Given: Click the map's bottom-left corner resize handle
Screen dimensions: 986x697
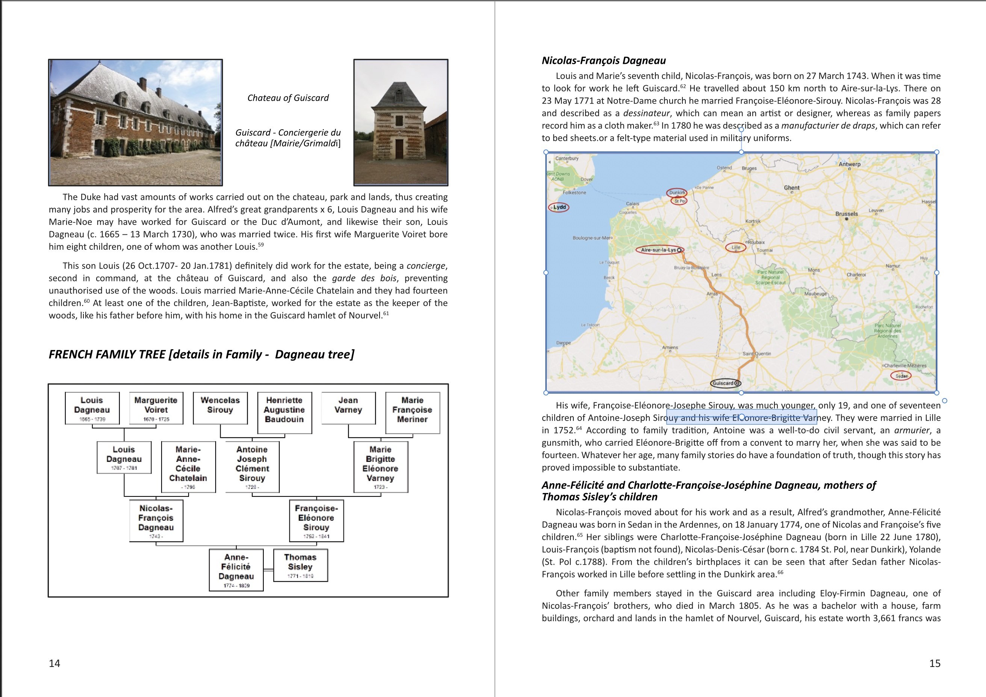Looking at the screenshot, I should pos(546,392).
